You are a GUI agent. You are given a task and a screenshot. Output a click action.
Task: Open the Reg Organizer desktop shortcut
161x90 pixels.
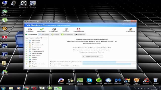click(x=137, y=81)
